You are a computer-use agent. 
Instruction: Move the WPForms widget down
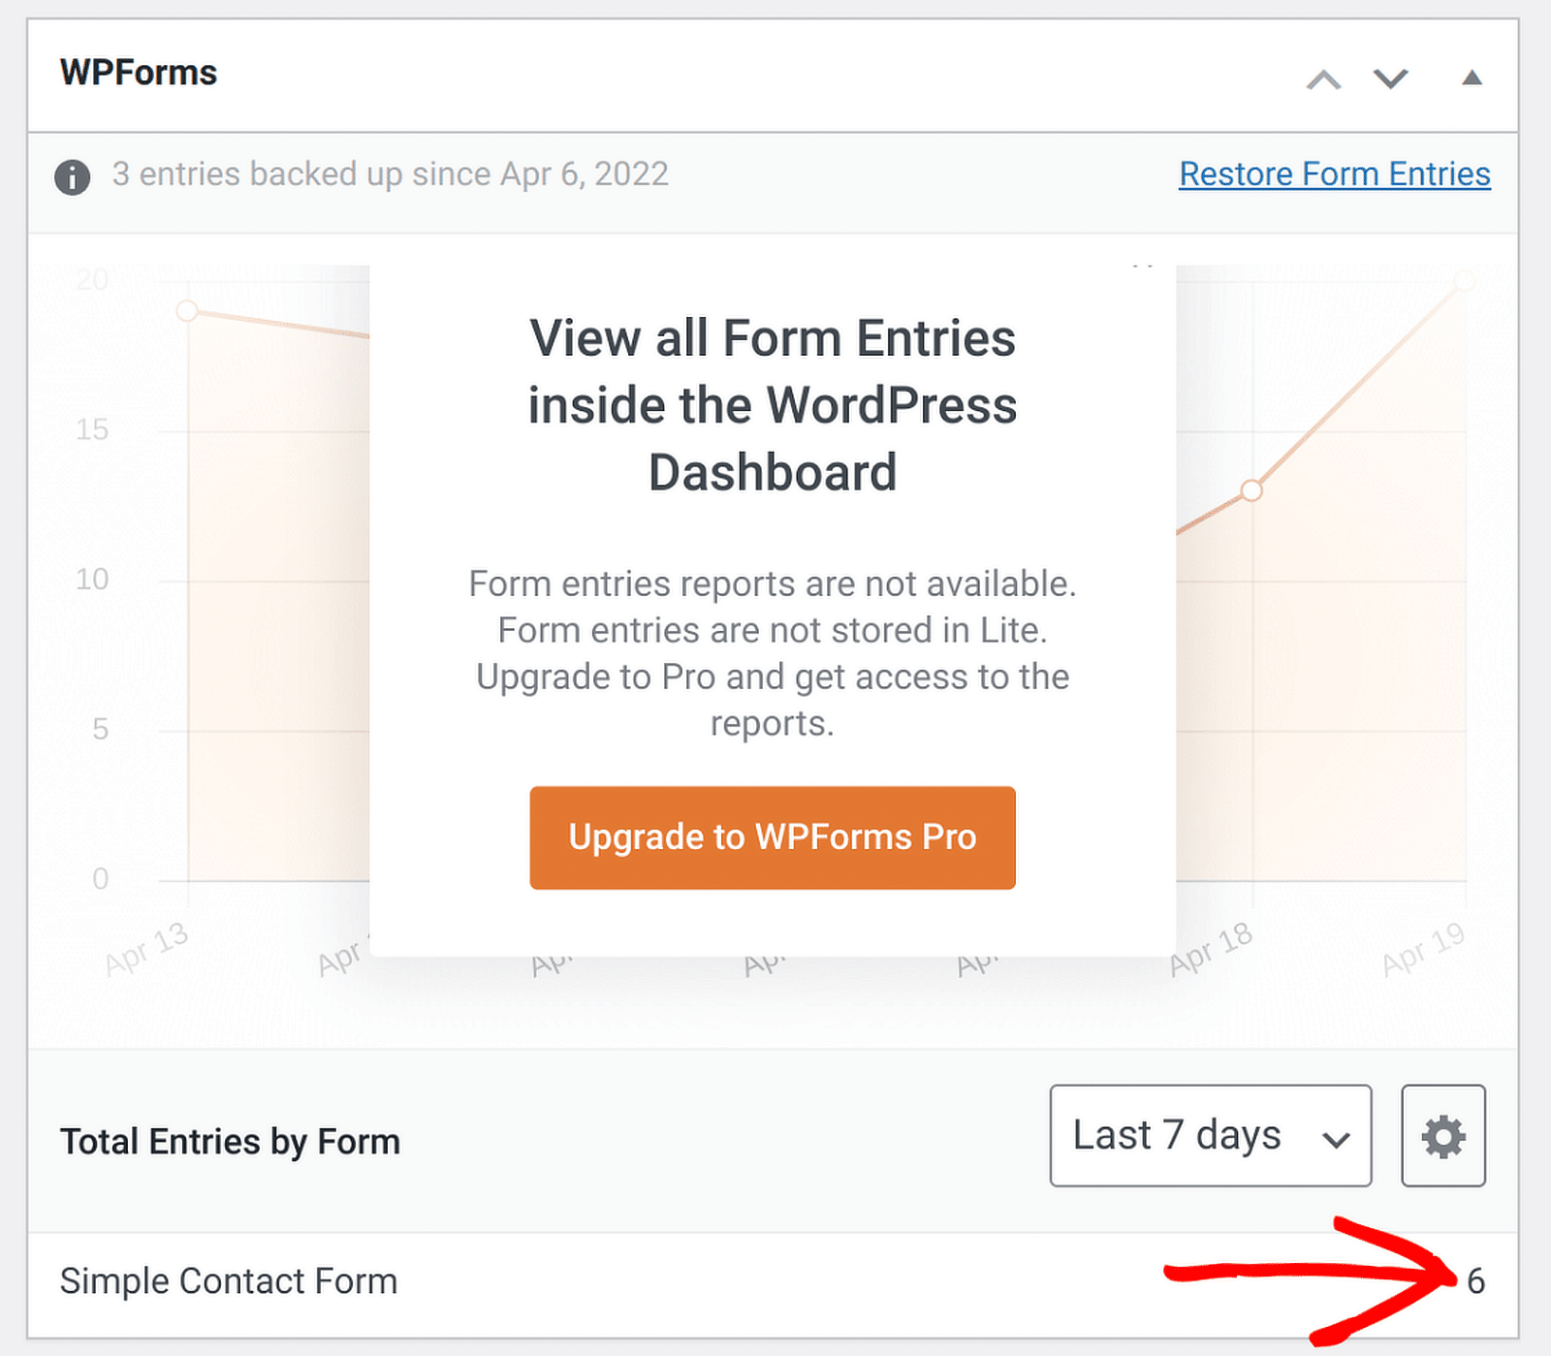point(1390,79)
